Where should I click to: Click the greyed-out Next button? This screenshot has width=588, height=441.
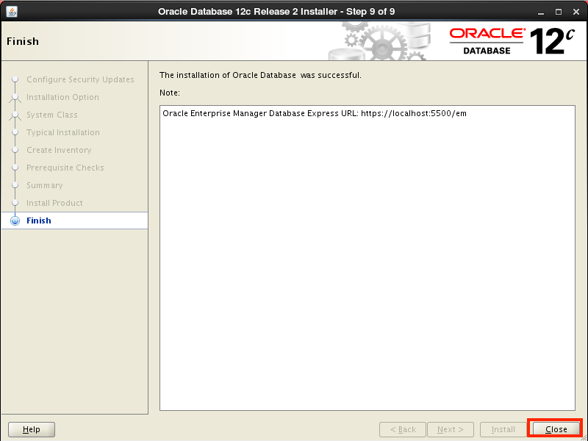tap(451, 429)
